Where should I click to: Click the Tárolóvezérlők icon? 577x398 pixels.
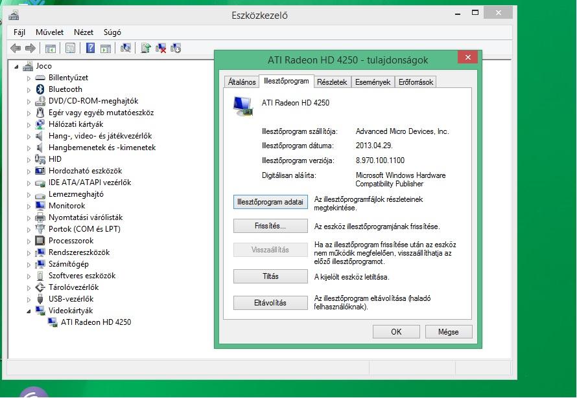pyautogui.click(x=40, y=287)
